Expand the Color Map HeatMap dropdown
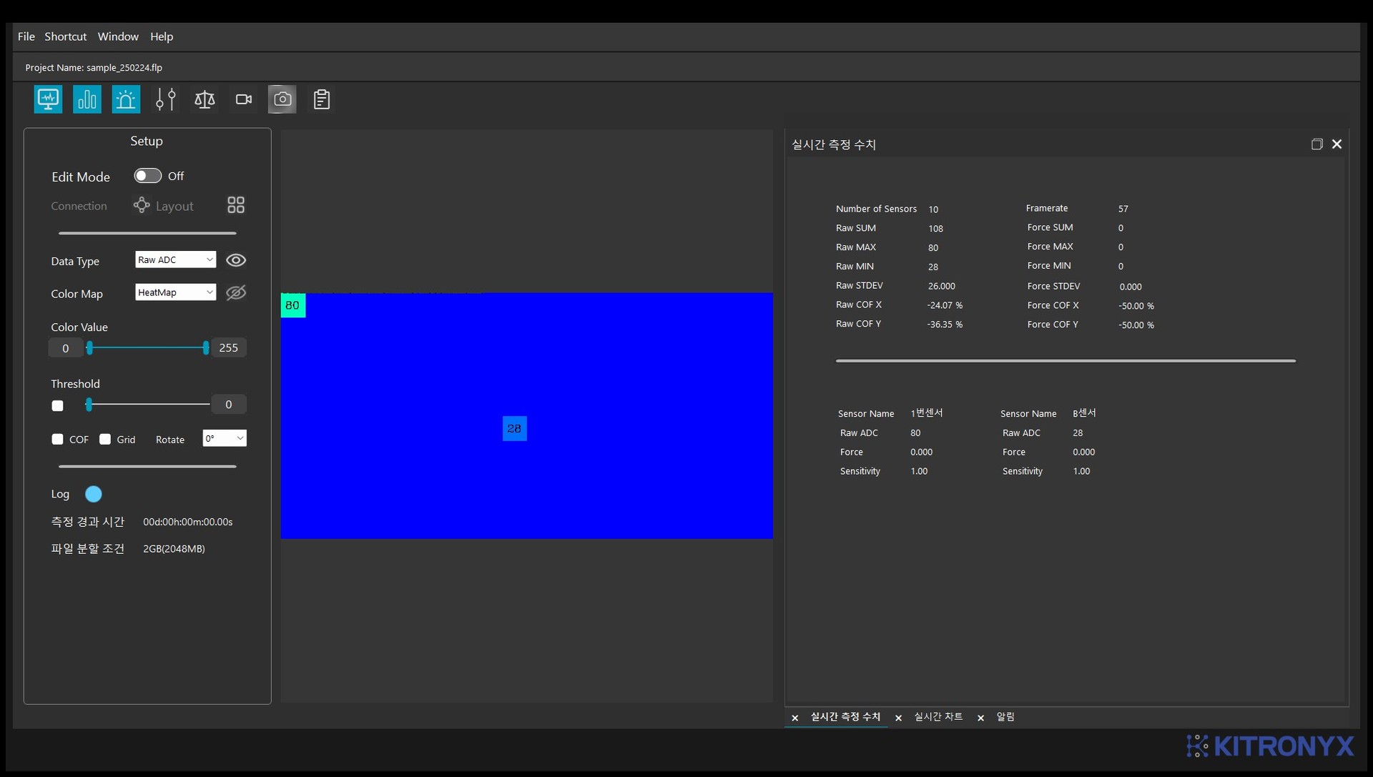The height and width of the screenshot is (777, 1373). 175,292
